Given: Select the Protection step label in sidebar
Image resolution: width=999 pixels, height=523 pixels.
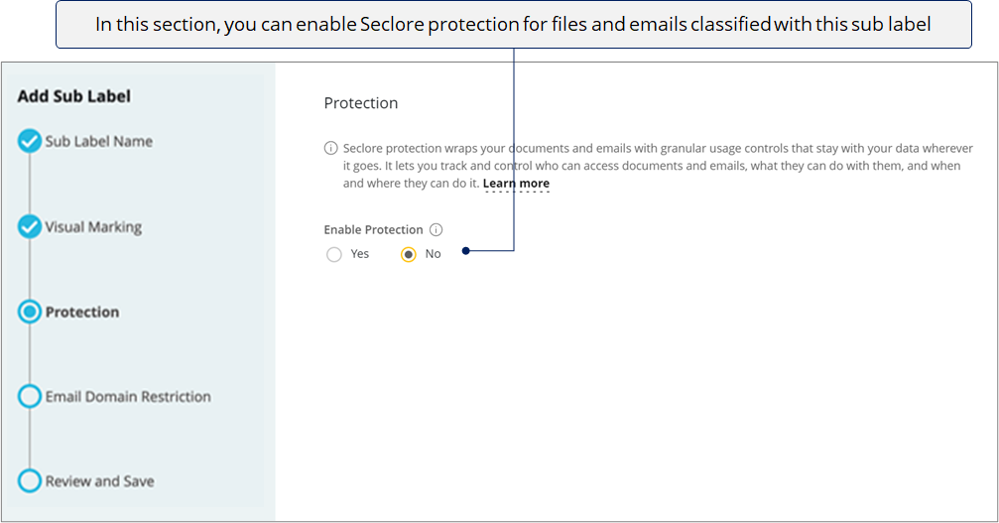Looking at the screenshot, I should (82, 313).
